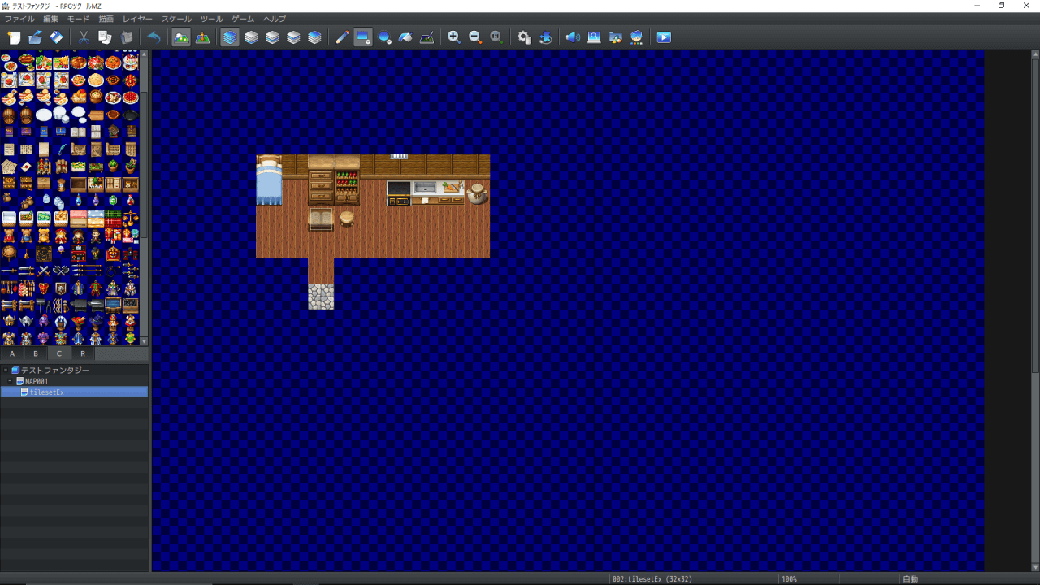
Task: Open the 描画 menu
Action: coord(106,19)
